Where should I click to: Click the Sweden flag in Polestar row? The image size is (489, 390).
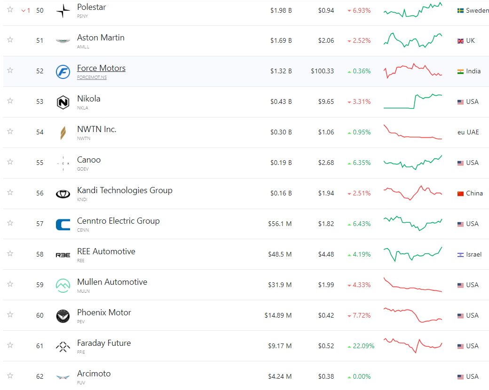point(460,11)
